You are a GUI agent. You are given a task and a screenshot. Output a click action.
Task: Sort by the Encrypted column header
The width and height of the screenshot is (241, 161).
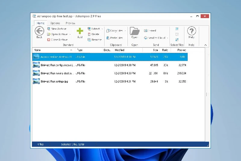tap(108, 50)
